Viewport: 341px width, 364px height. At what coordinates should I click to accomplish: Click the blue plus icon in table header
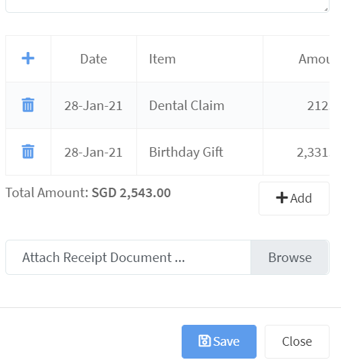28,58
